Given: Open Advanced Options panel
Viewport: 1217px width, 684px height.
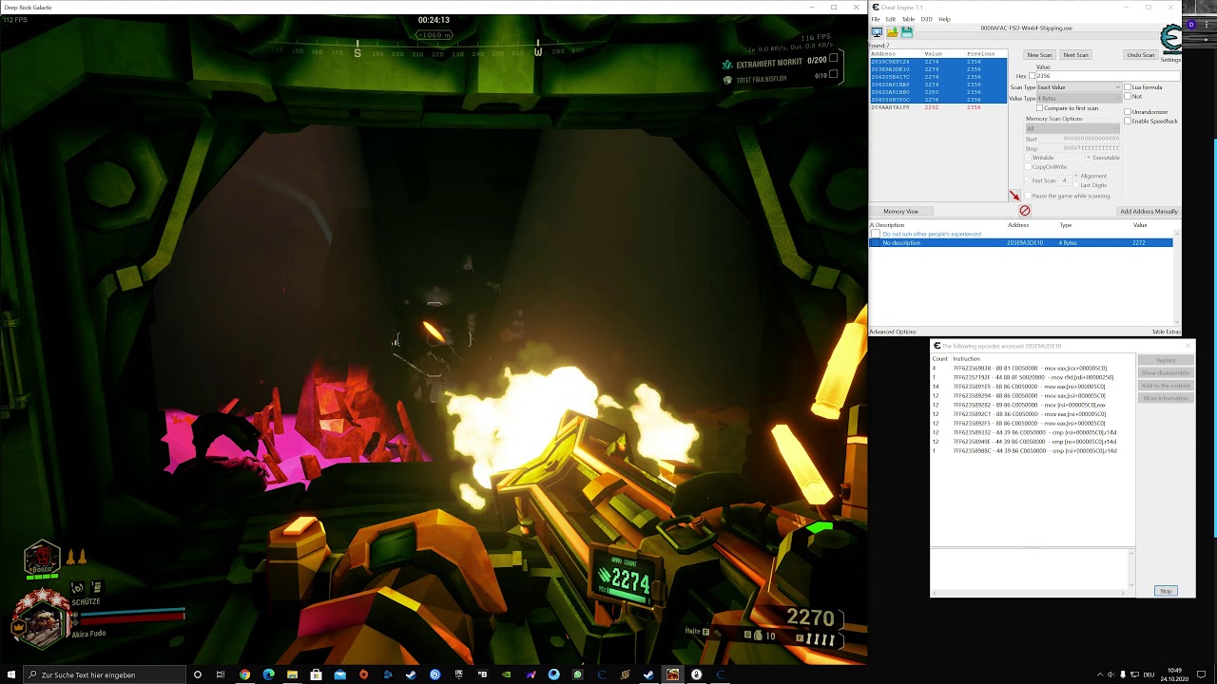Looking at the screenshot, I should pos(893,332).
